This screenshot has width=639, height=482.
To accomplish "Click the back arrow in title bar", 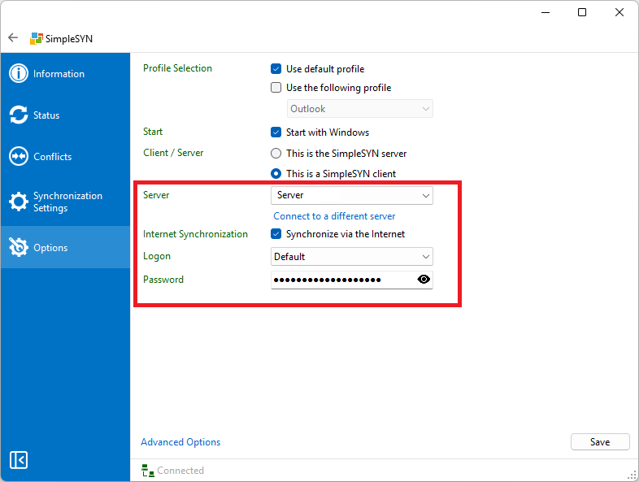I will pos(13,38).
